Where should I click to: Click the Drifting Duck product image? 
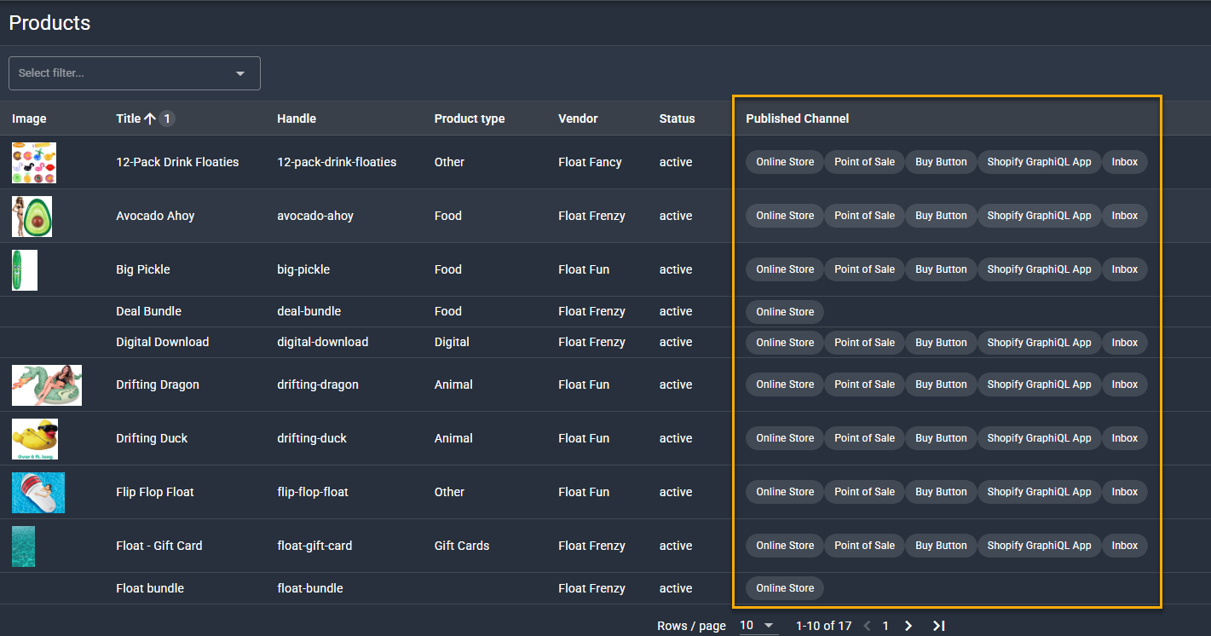pos(35,439)
